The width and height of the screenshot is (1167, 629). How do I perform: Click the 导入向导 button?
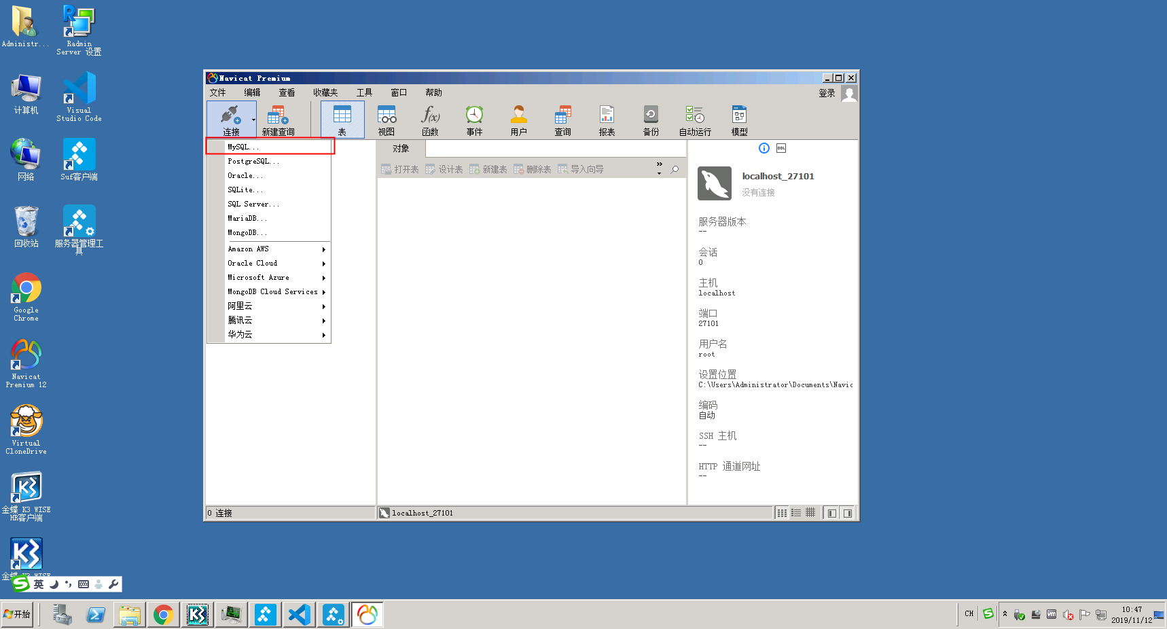[581, 169]
